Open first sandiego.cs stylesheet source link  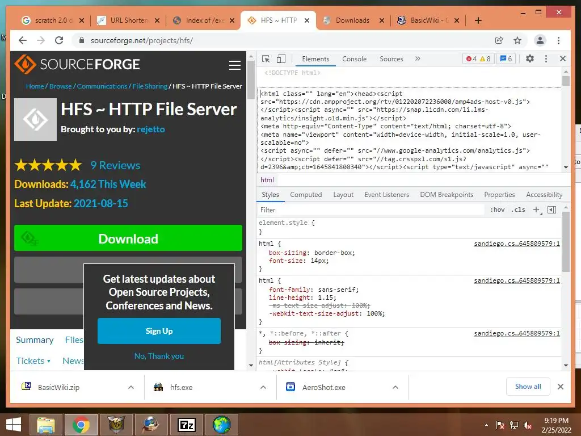coord(516,244)
